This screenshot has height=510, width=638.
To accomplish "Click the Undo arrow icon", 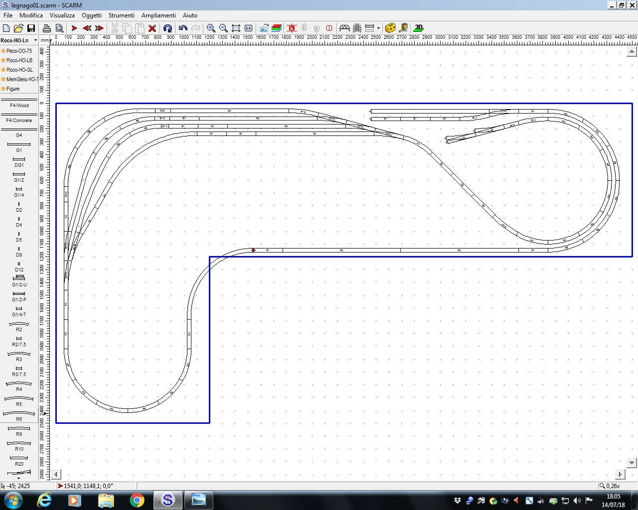I will pyautogui.click(x=183, y=28).
